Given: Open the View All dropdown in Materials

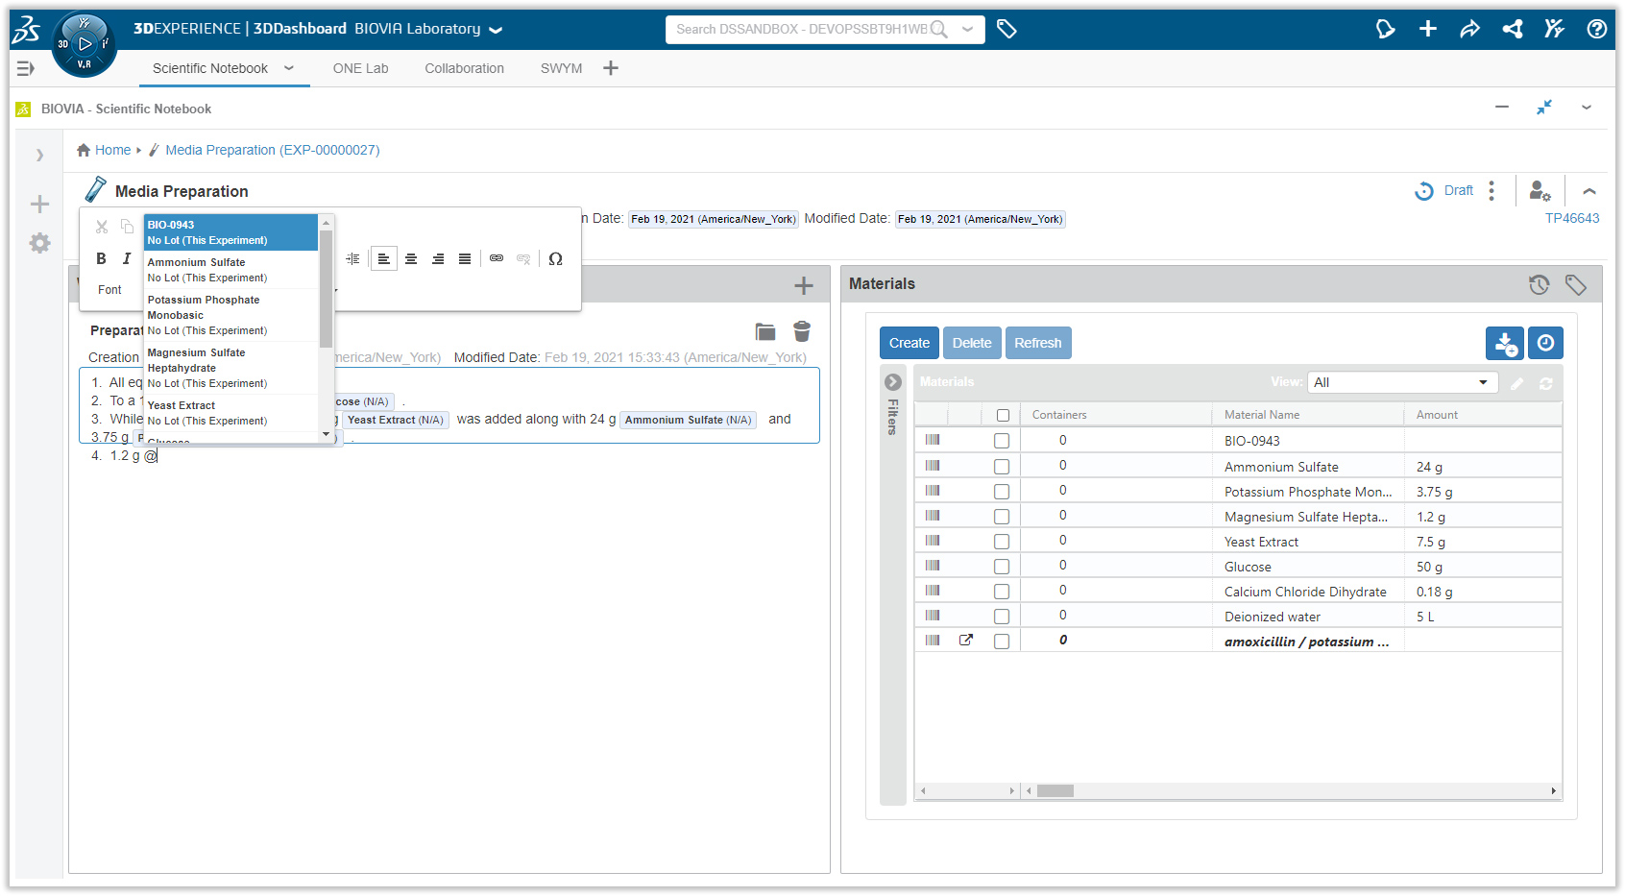Looking at the screenshot, I should (x=1402, y=382).
